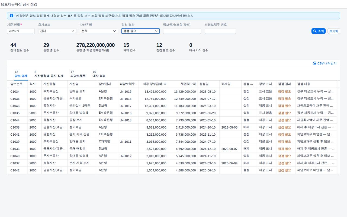
Task: Click the release date 2026-06-09
Action: 229,163
